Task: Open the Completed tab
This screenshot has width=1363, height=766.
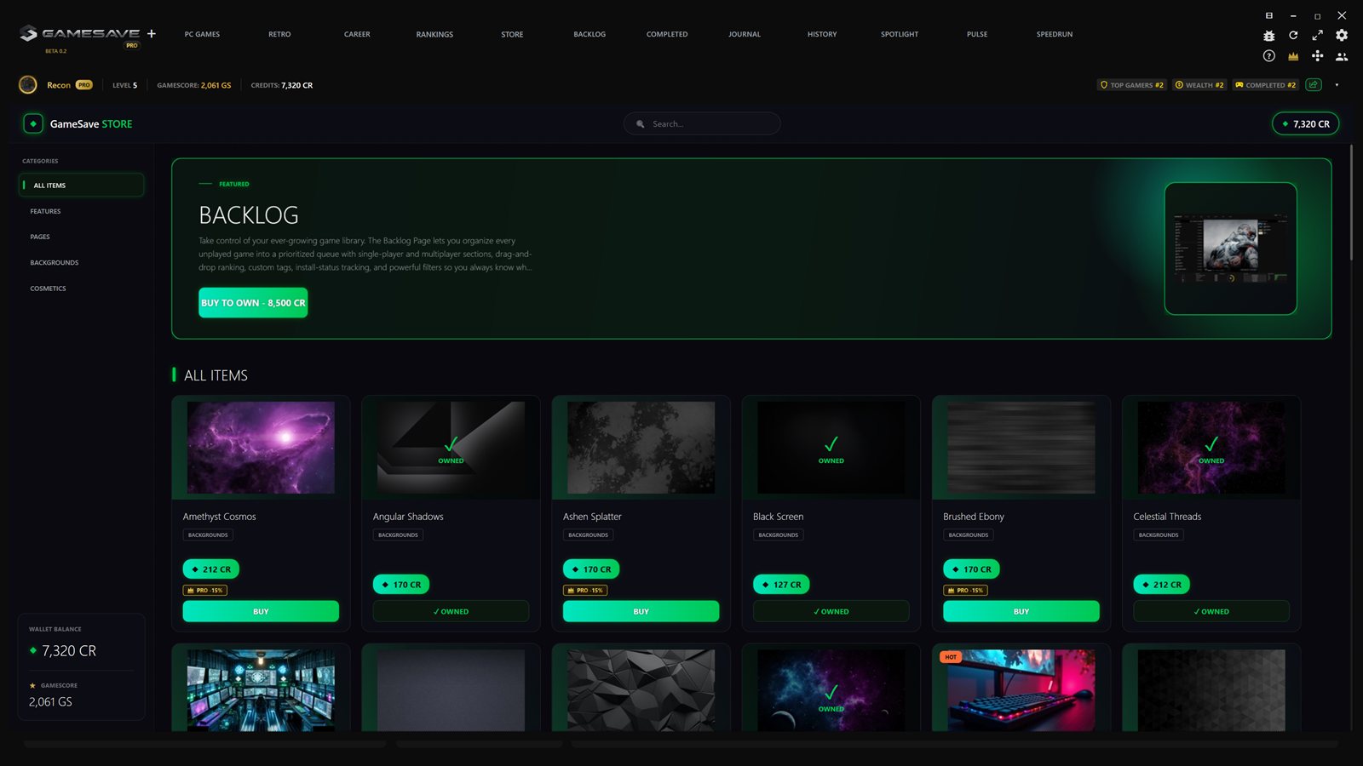Action: pos(667,34)
